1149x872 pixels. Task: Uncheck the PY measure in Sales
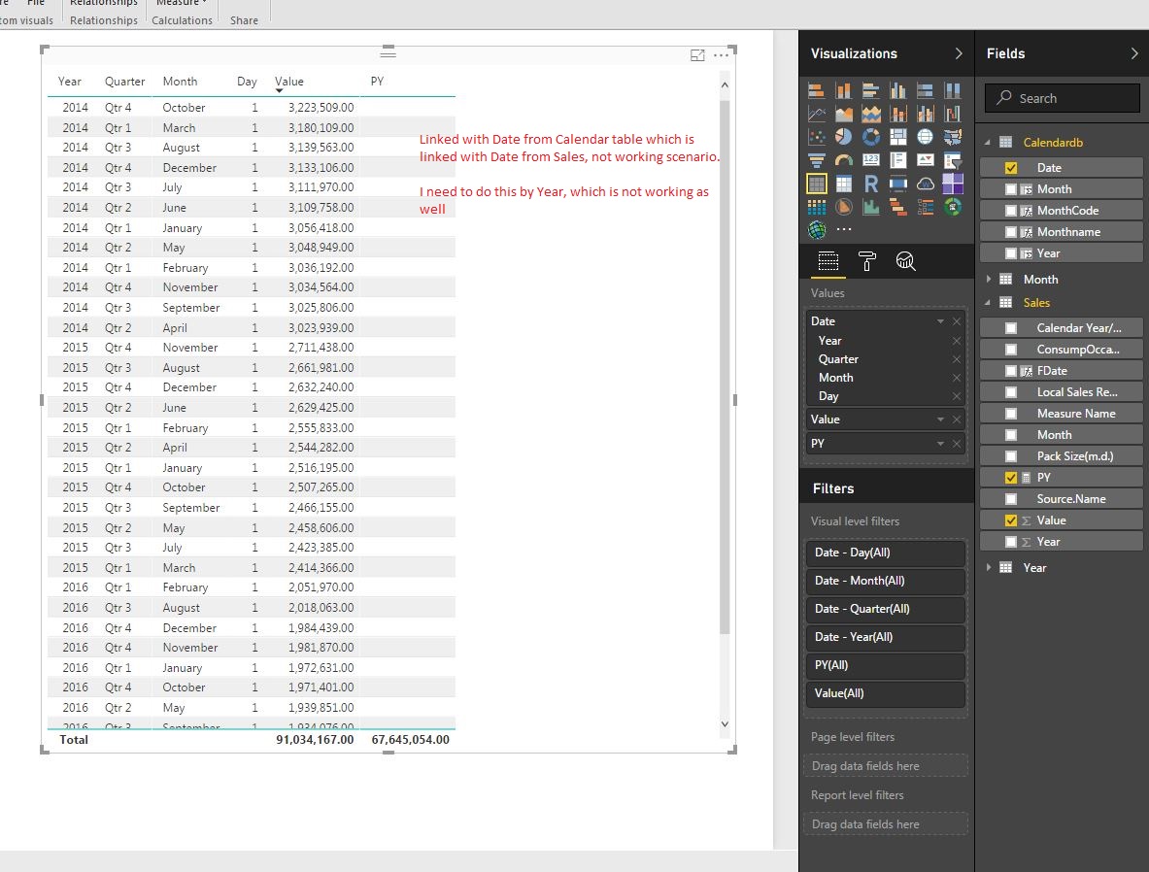pos(1010,478)
